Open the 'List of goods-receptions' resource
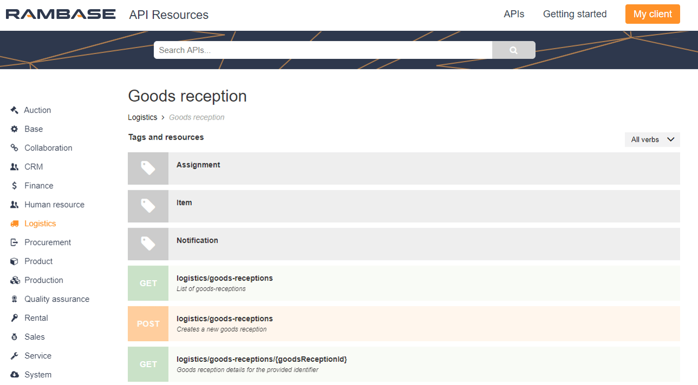698x385 pixels. (404, 283)
